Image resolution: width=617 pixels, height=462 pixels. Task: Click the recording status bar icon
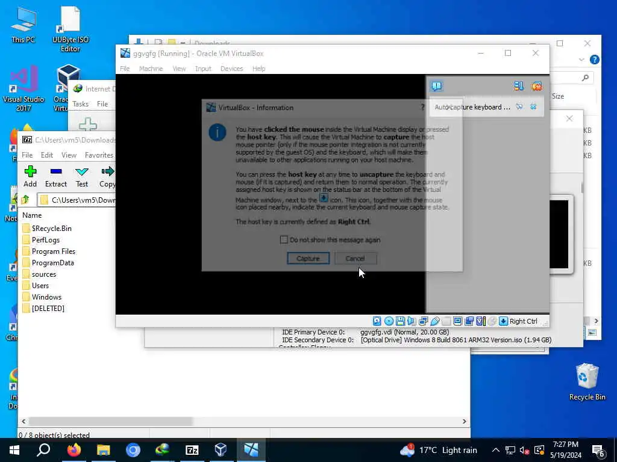pos(469,321)
